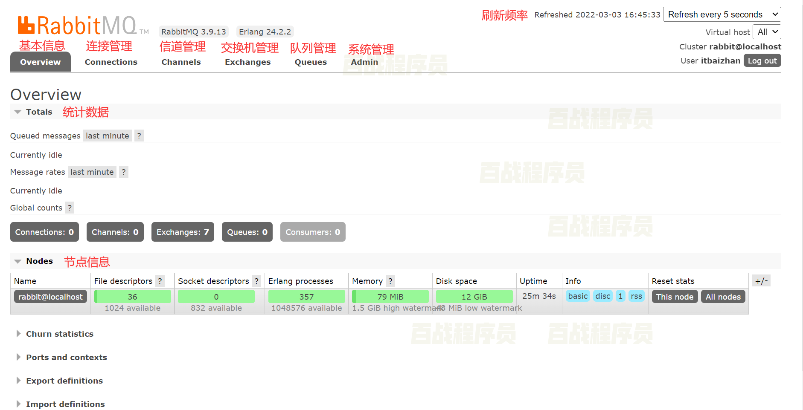
Task: Log out of user itbaizhan
Action: coord(762,61)
